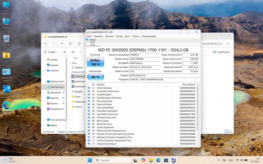263x164 pixels.
Task: Open the Език(Language) menu
Action: click(x=149, y=36)
